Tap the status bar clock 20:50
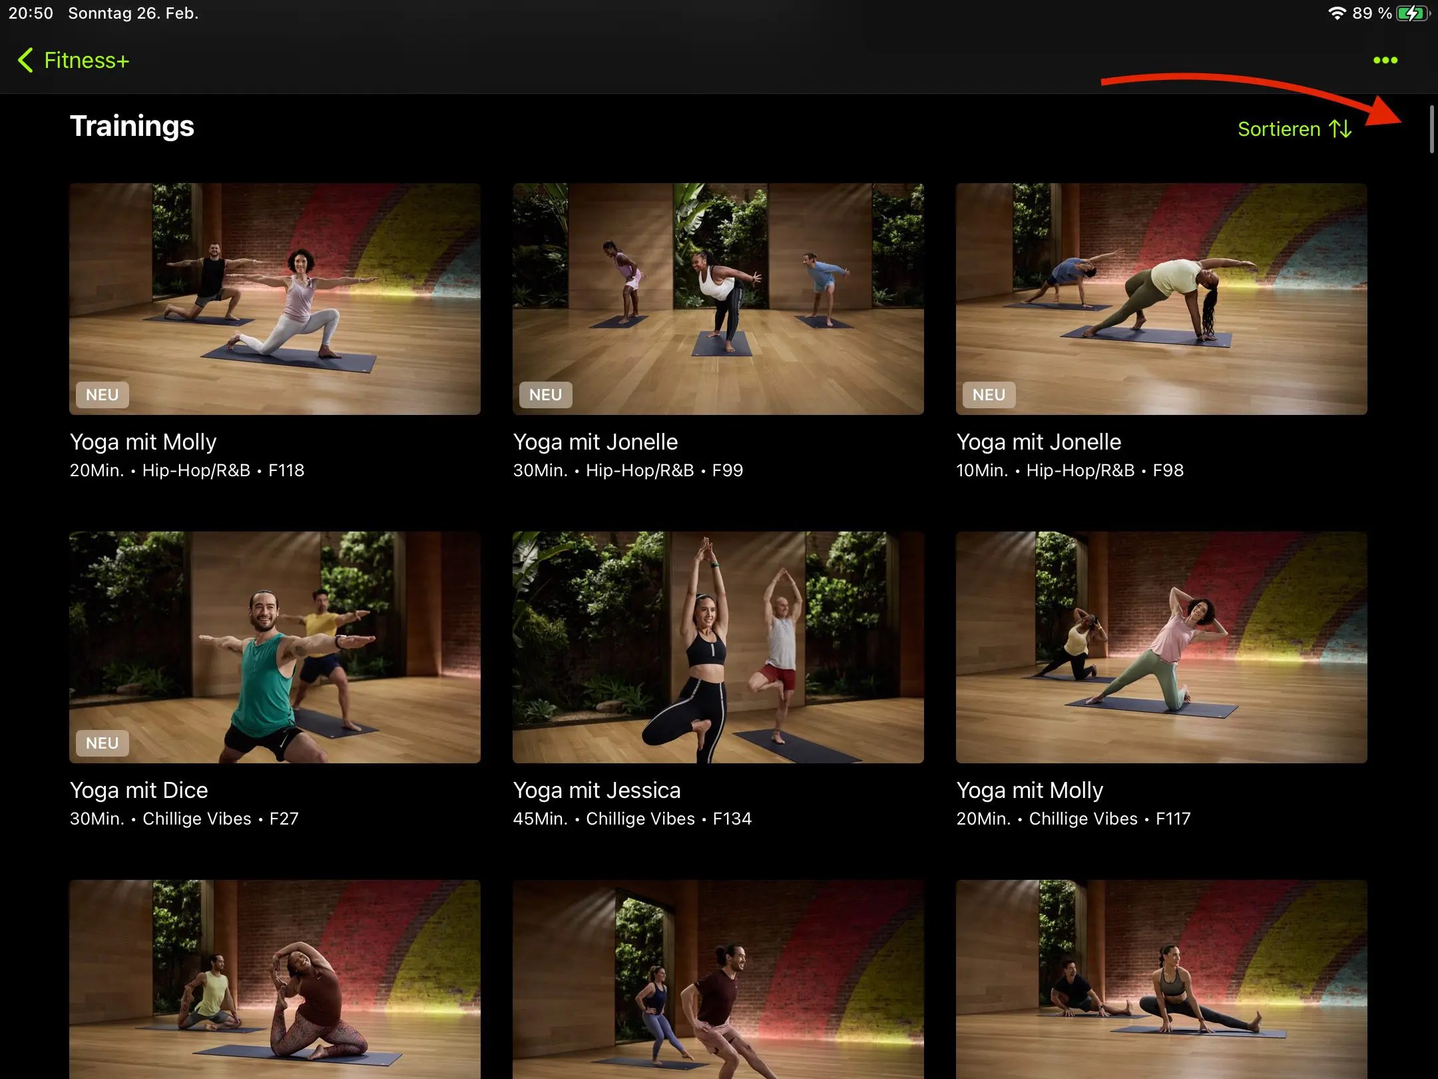This screenshot has width=1438, height=1079. [x=31, y=13]
